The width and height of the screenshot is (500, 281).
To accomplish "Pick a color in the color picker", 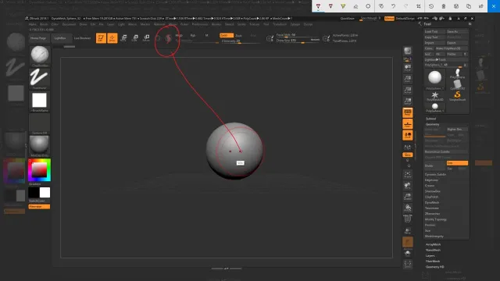I will [39, 170].
